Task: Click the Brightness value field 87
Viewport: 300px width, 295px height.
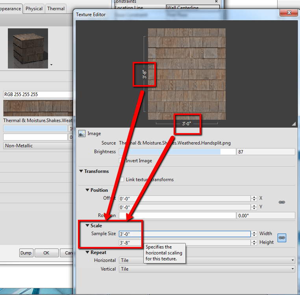Action: point(266,152)
